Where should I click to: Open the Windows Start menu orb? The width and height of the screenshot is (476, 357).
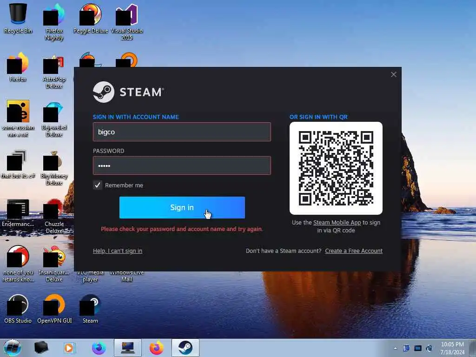pyautogui.click(x=12, y=348)
